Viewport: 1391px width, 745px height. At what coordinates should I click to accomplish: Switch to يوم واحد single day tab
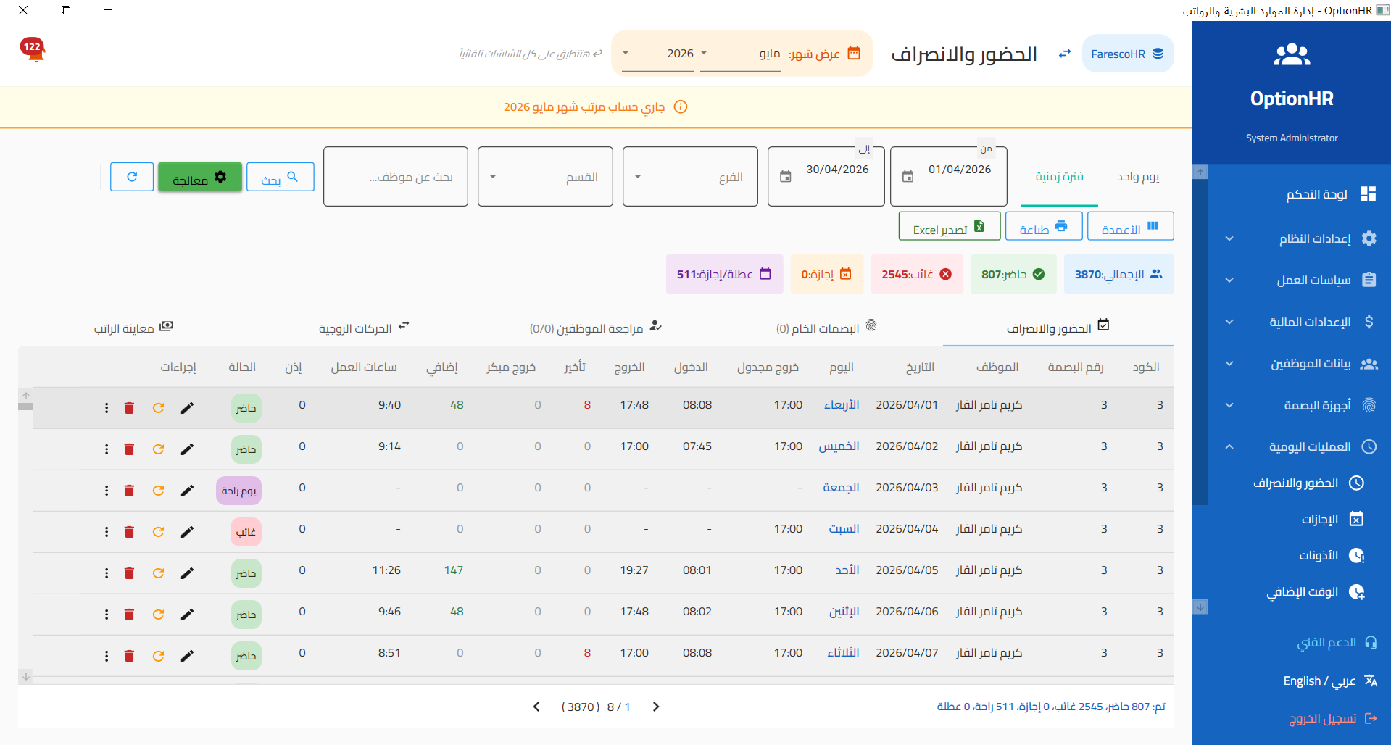tap(1137, 177)
